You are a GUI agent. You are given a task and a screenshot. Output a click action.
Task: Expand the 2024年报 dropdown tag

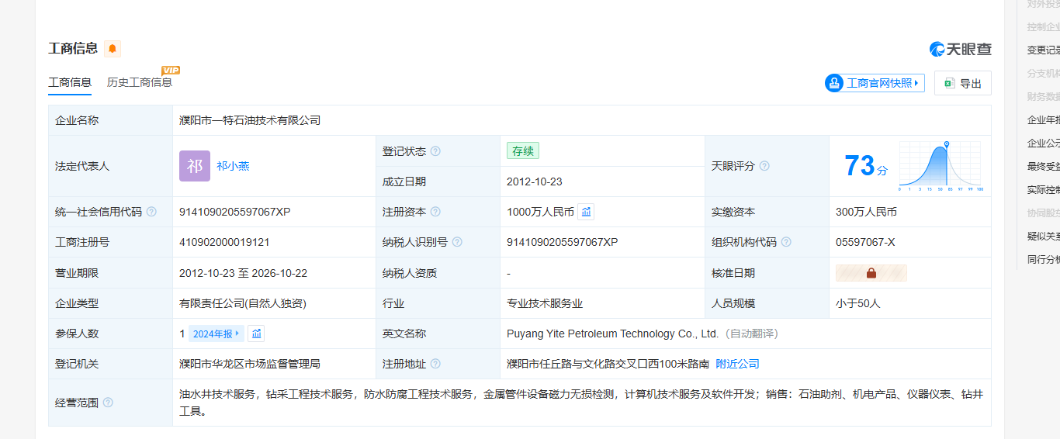click(216, 334)
